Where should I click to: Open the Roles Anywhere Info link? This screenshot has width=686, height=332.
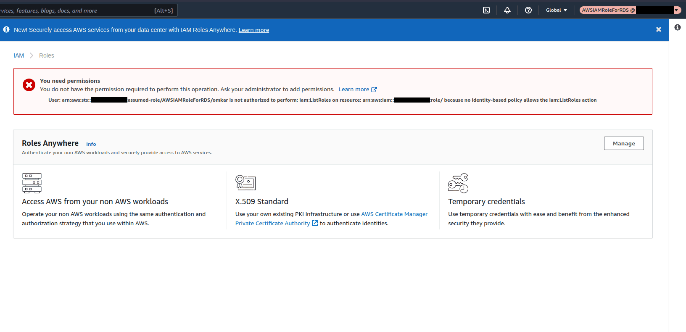[91, 144]
